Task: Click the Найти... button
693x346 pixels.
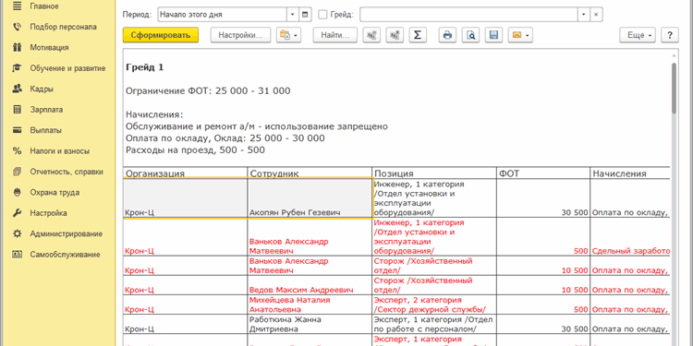Action: tap(335, 35)
